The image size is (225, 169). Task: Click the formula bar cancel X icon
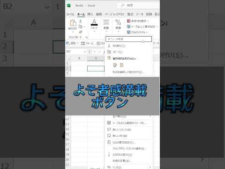(95, 51)
